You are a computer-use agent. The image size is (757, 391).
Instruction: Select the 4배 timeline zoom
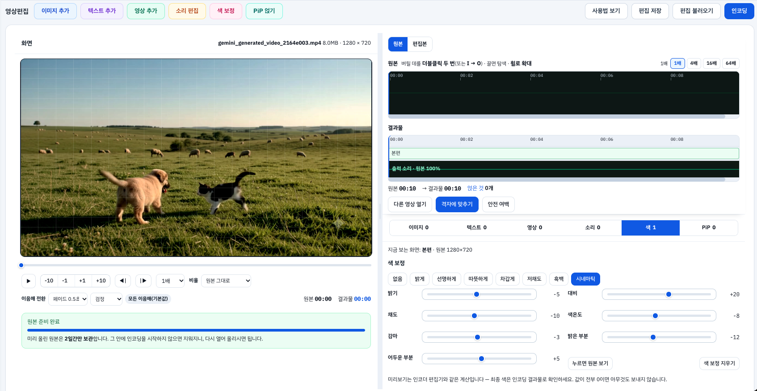tap(694, 63)
